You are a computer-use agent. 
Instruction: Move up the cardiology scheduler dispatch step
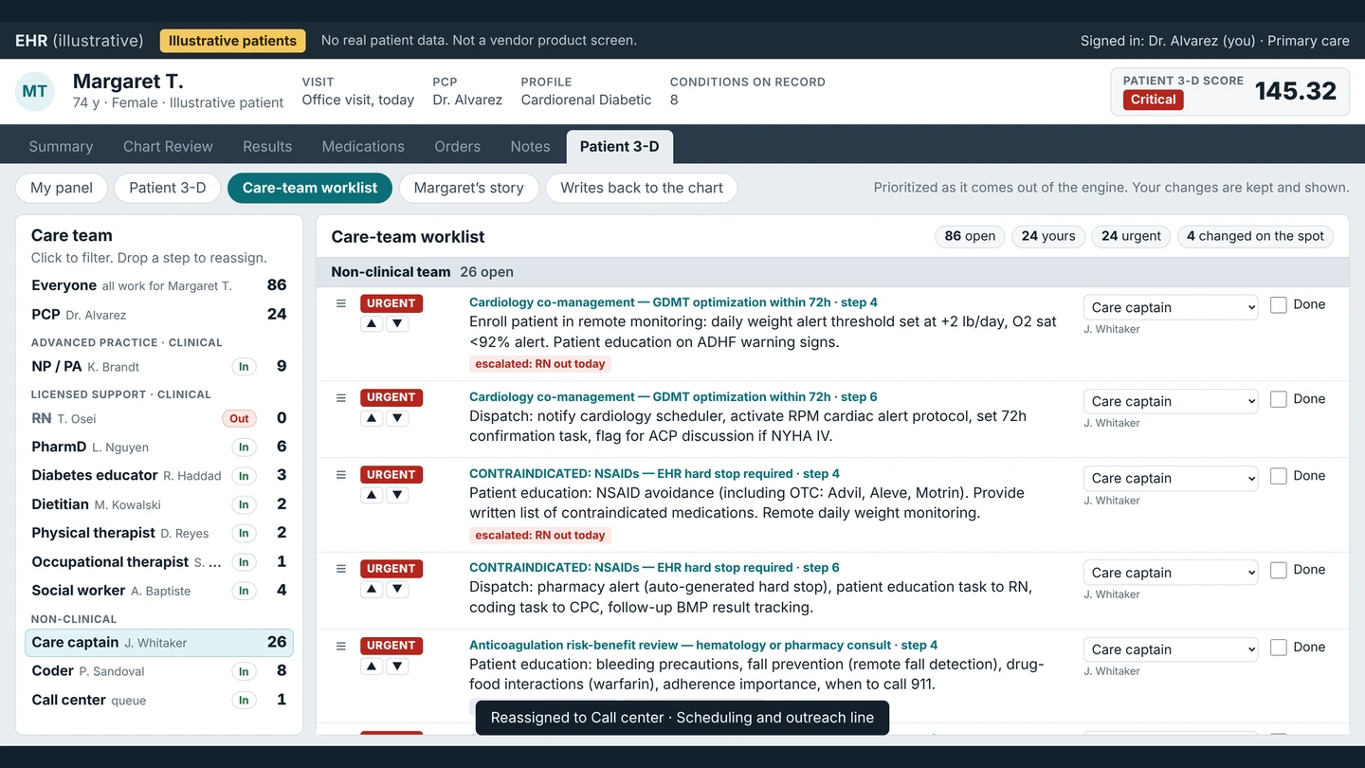373,418
